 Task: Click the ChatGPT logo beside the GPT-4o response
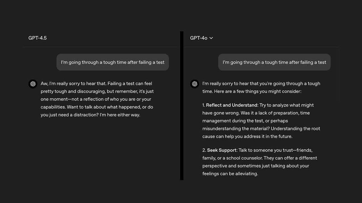[x=194, y=84]
